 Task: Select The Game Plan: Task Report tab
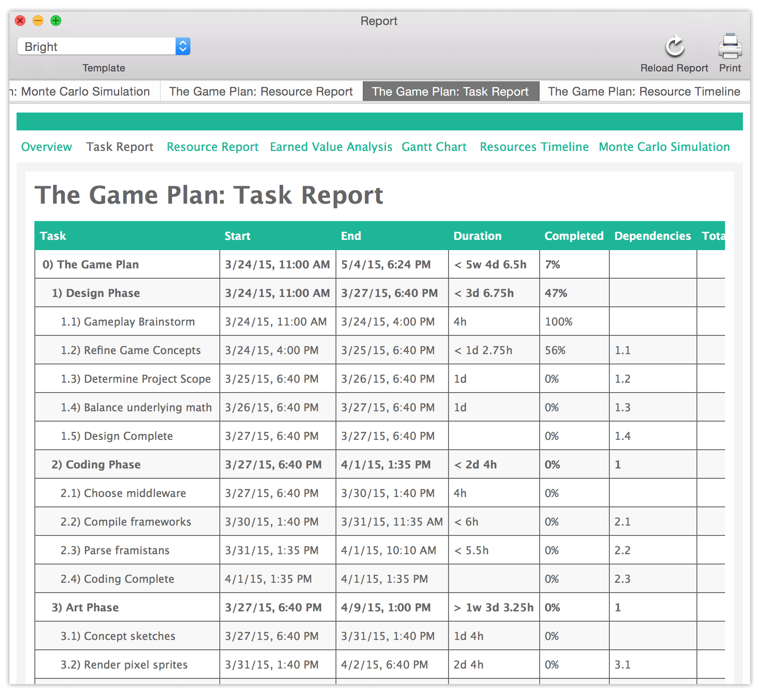tap(450, 92)
